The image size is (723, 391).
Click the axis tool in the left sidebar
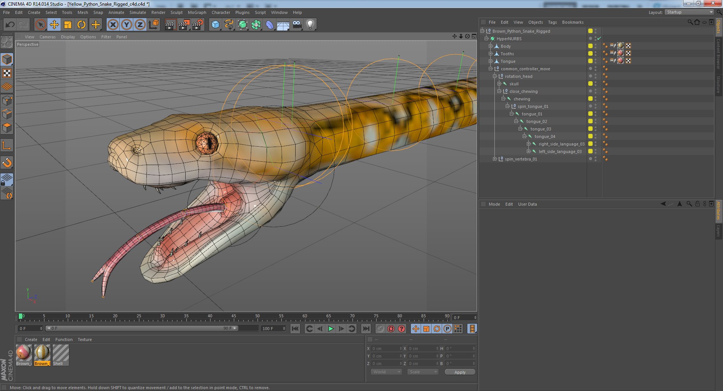coord(7,145)
